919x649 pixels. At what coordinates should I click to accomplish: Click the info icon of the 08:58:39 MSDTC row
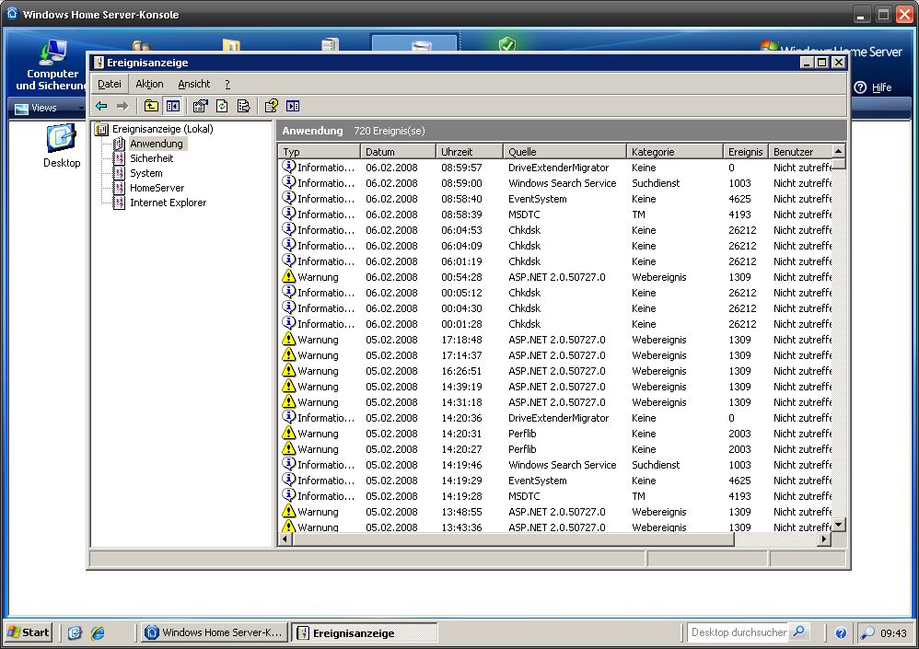(288, 214)
